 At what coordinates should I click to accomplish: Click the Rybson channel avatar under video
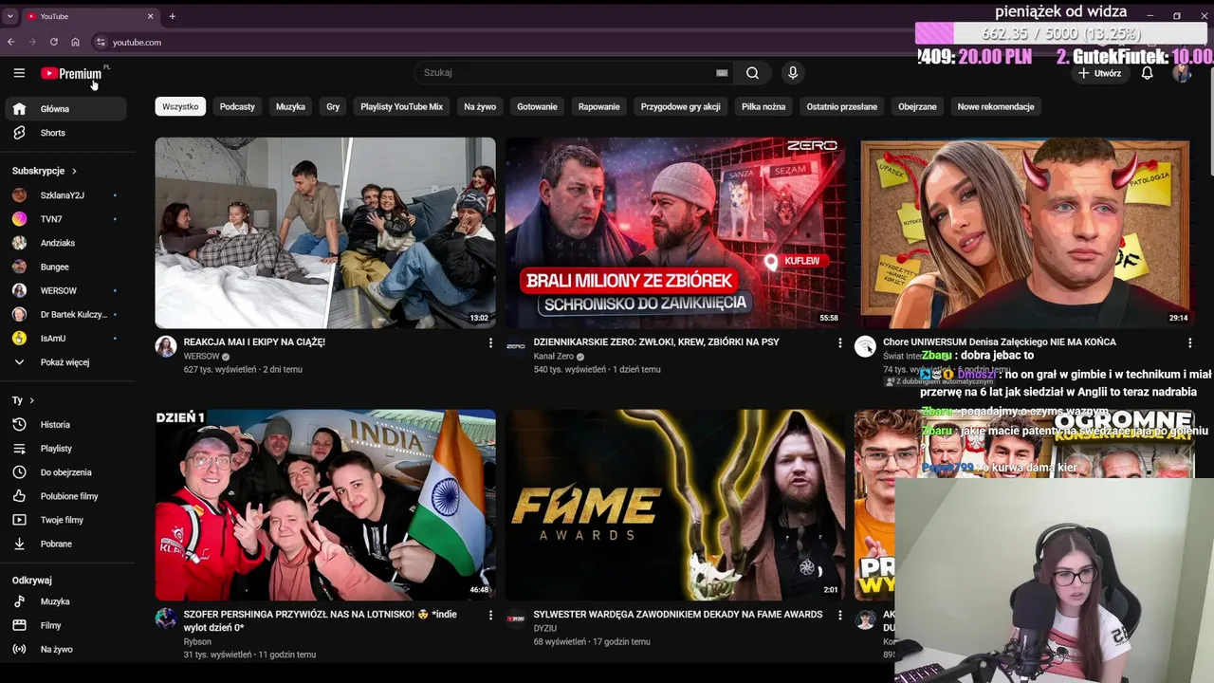coord(166,618)
